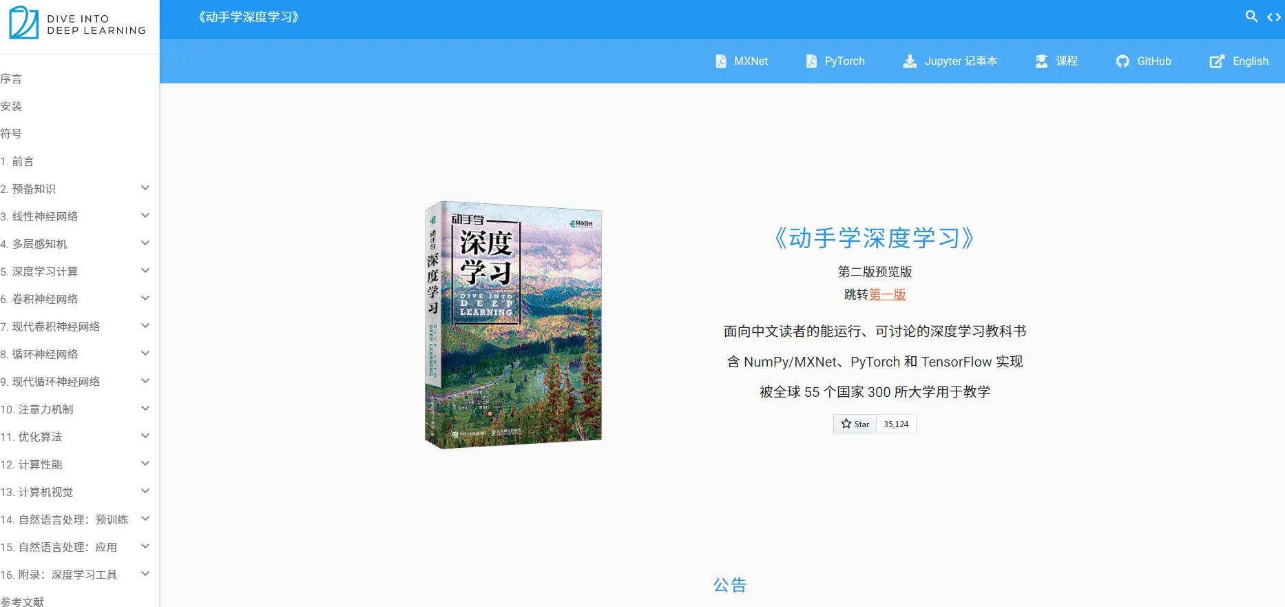Screen dimensions: 1285x607
Task: Click the code brackets icon in header
Action: (x=1274, y=17)
